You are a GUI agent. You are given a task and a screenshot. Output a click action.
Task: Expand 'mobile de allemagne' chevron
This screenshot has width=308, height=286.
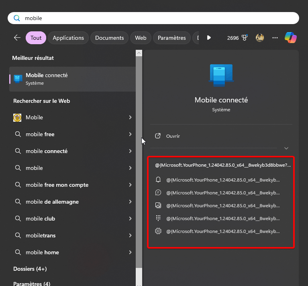click(x=130, y=202)
